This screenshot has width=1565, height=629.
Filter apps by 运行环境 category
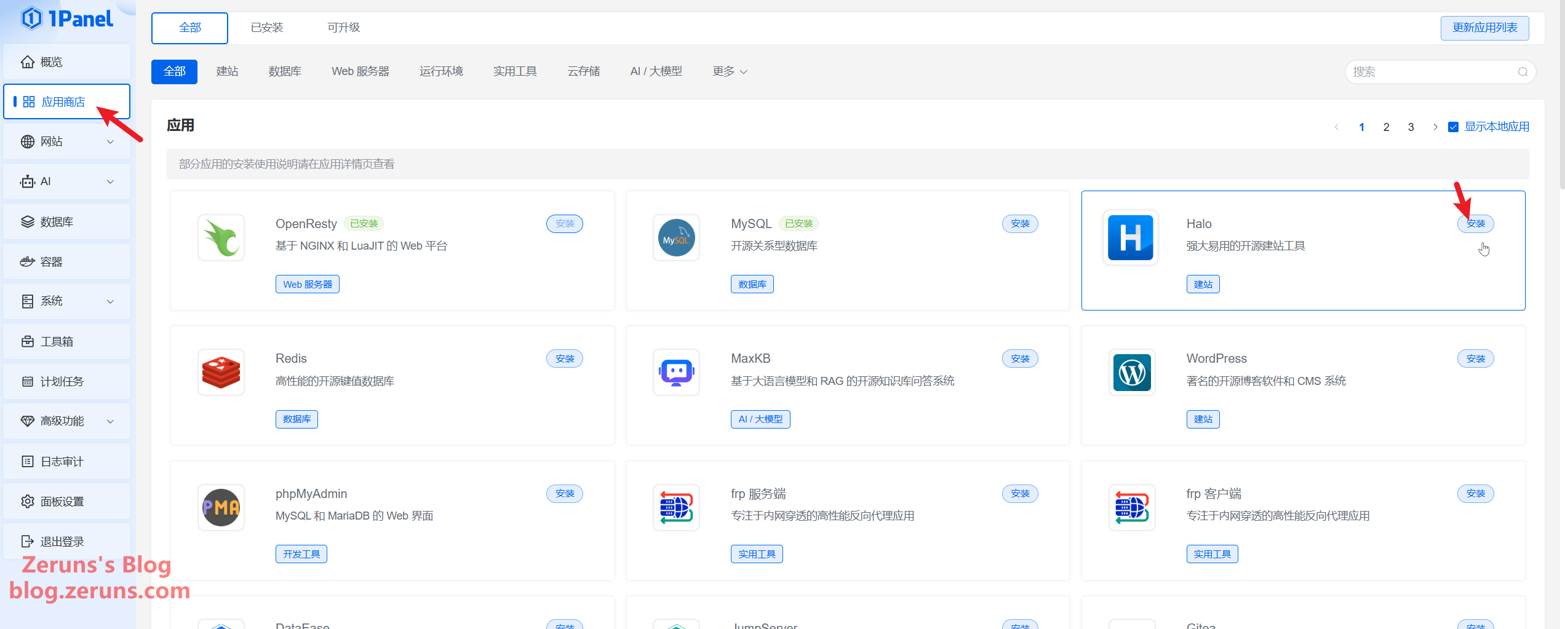441,72
